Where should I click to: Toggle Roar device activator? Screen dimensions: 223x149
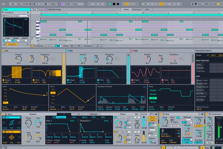click(161, 114)
